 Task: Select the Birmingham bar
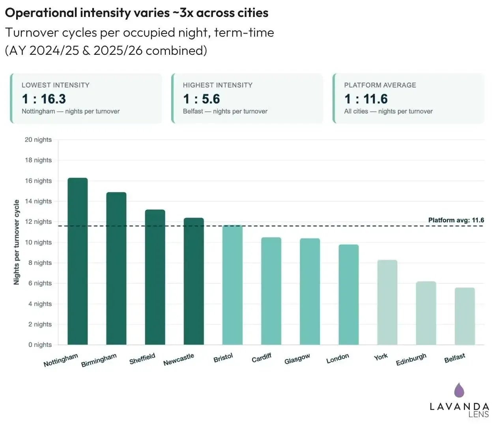116,268
